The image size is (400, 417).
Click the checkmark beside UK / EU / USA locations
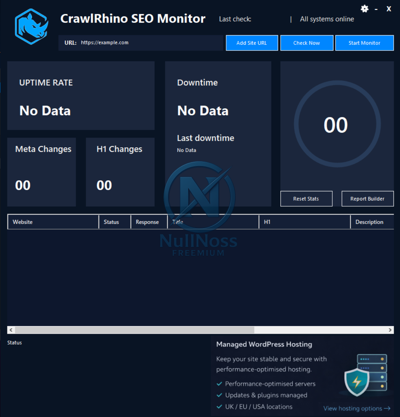pyautogui.click(x=219, y=407)
